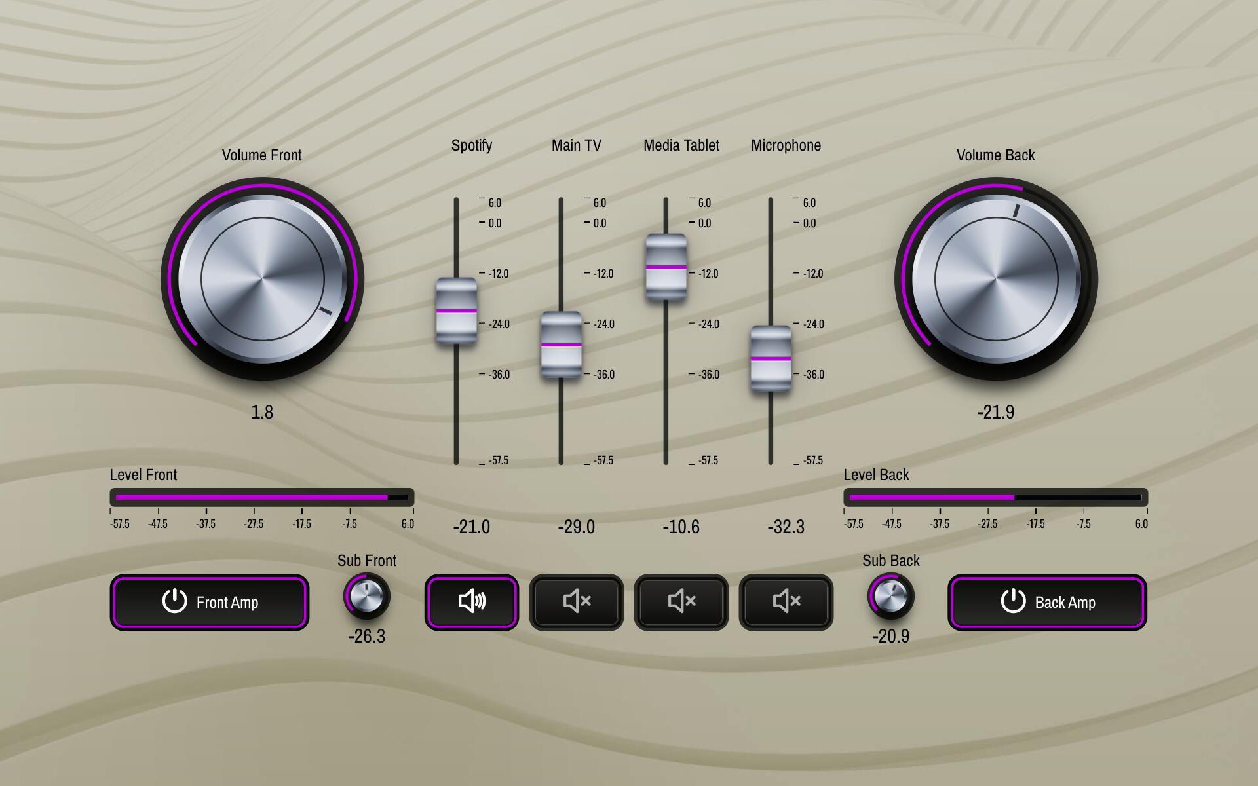This screenshot has width=1258, height=786.
Task: Unmute the Main TV channel
Action: coord(576,602)
